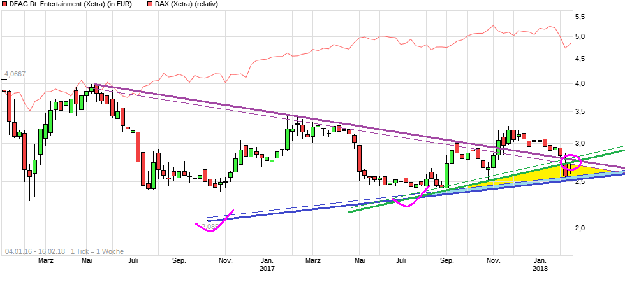
Task: Click the red DEAG legend square
Action: click(x=4, y=4)
